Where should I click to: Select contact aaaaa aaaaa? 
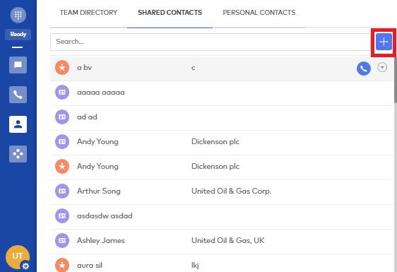coord(101,93)
